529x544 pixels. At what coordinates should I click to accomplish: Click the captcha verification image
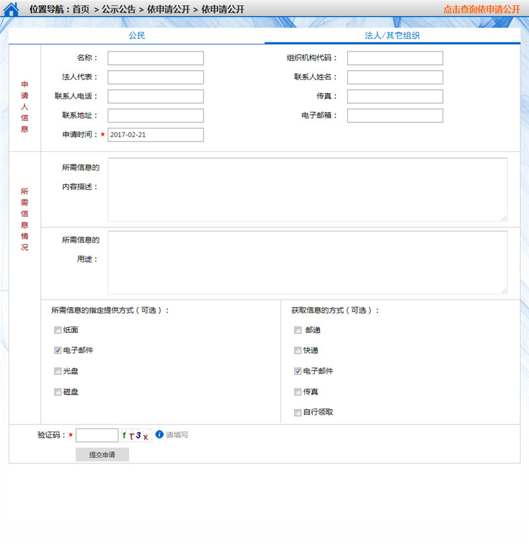136,436
